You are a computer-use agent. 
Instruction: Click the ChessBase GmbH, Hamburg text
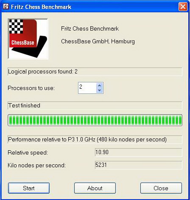pos(98,42)
